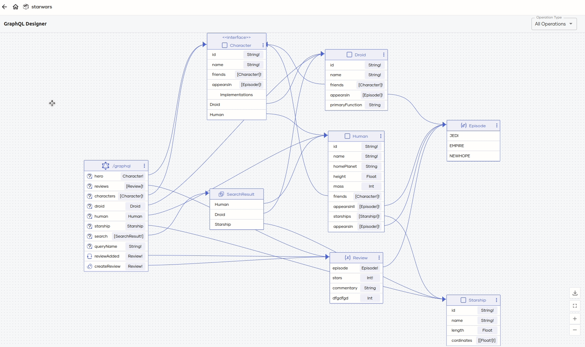Click the object type icon beside Starship
Image resolution: width=585 pixels, height=347 pixels.
[463, 300]
